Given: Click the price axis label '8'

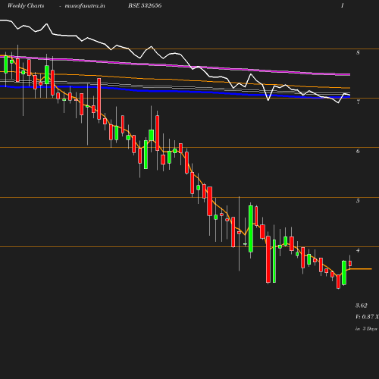Looking at the screenshot, I should click(358, 52).
